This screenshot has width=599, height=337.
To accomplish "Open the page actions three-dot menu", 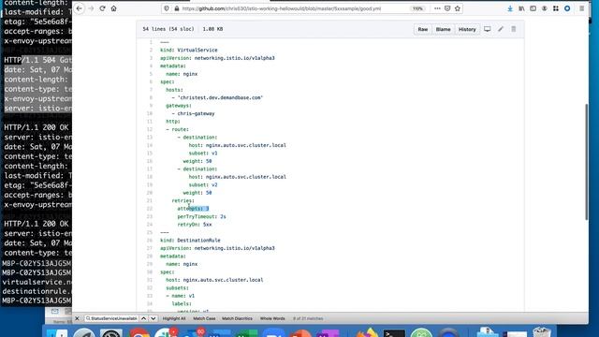I will click(437, 8).
